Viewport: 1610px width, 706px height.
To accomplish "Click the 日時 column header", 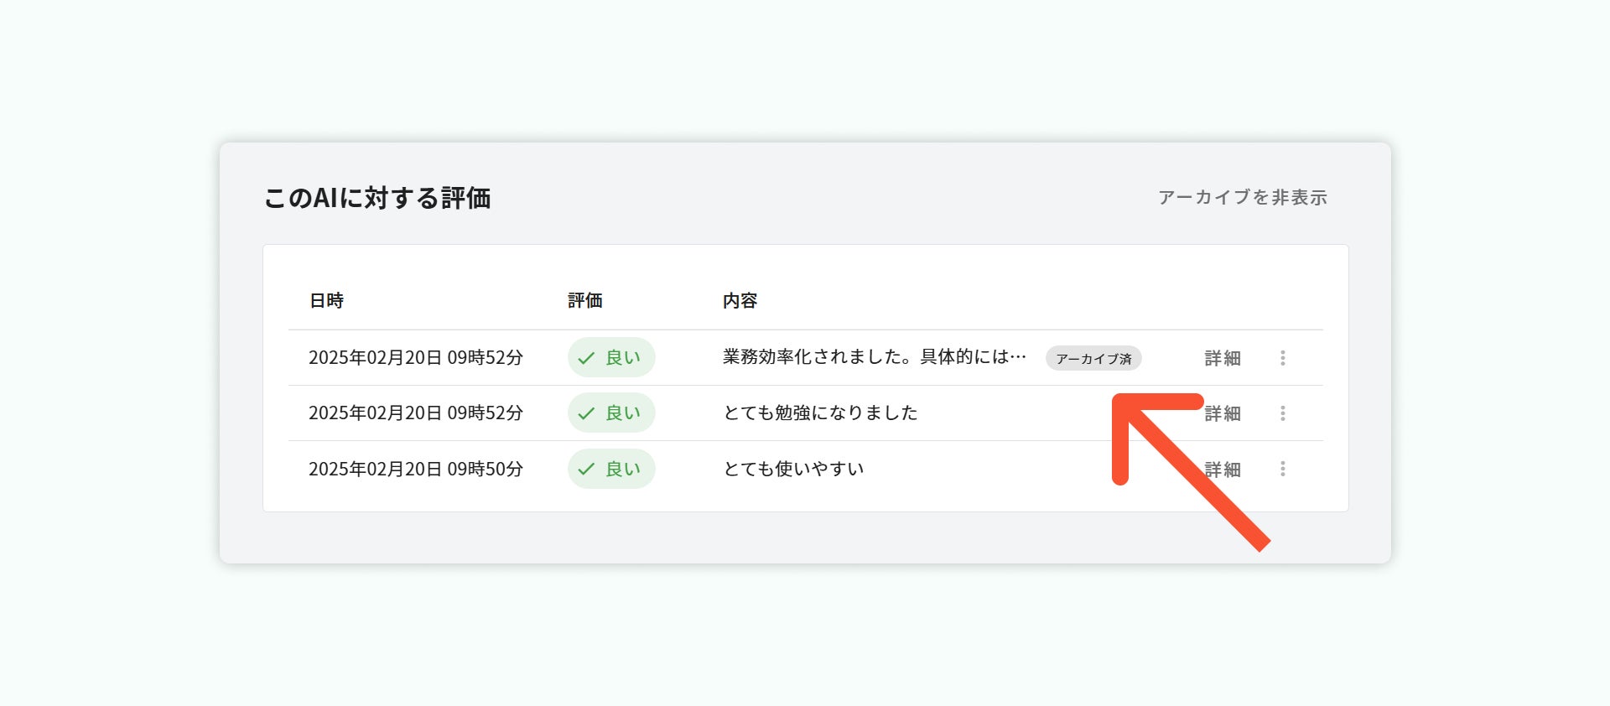I will pyautogui.click(x=326, y=301).
